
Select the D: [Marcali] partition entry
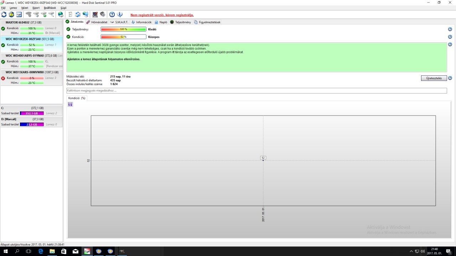pos(32,122)
